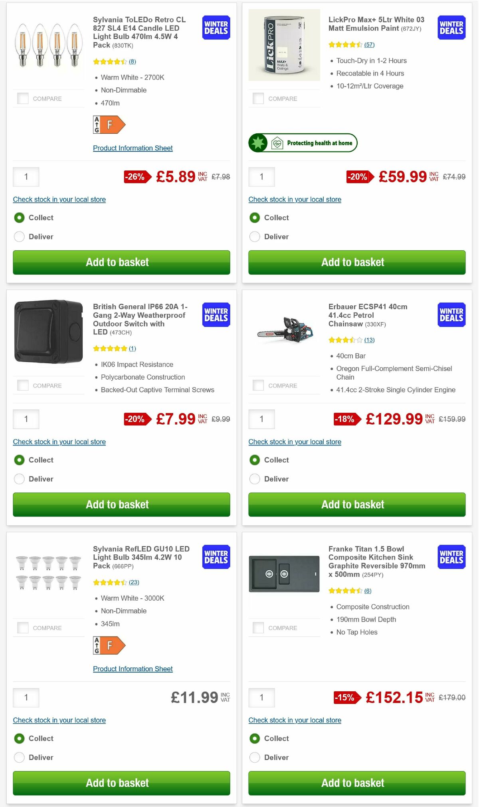Click the Winter Deals badge on the Franke sink
The height and width of the screenshot is (807, 479).
click(451, 557)
